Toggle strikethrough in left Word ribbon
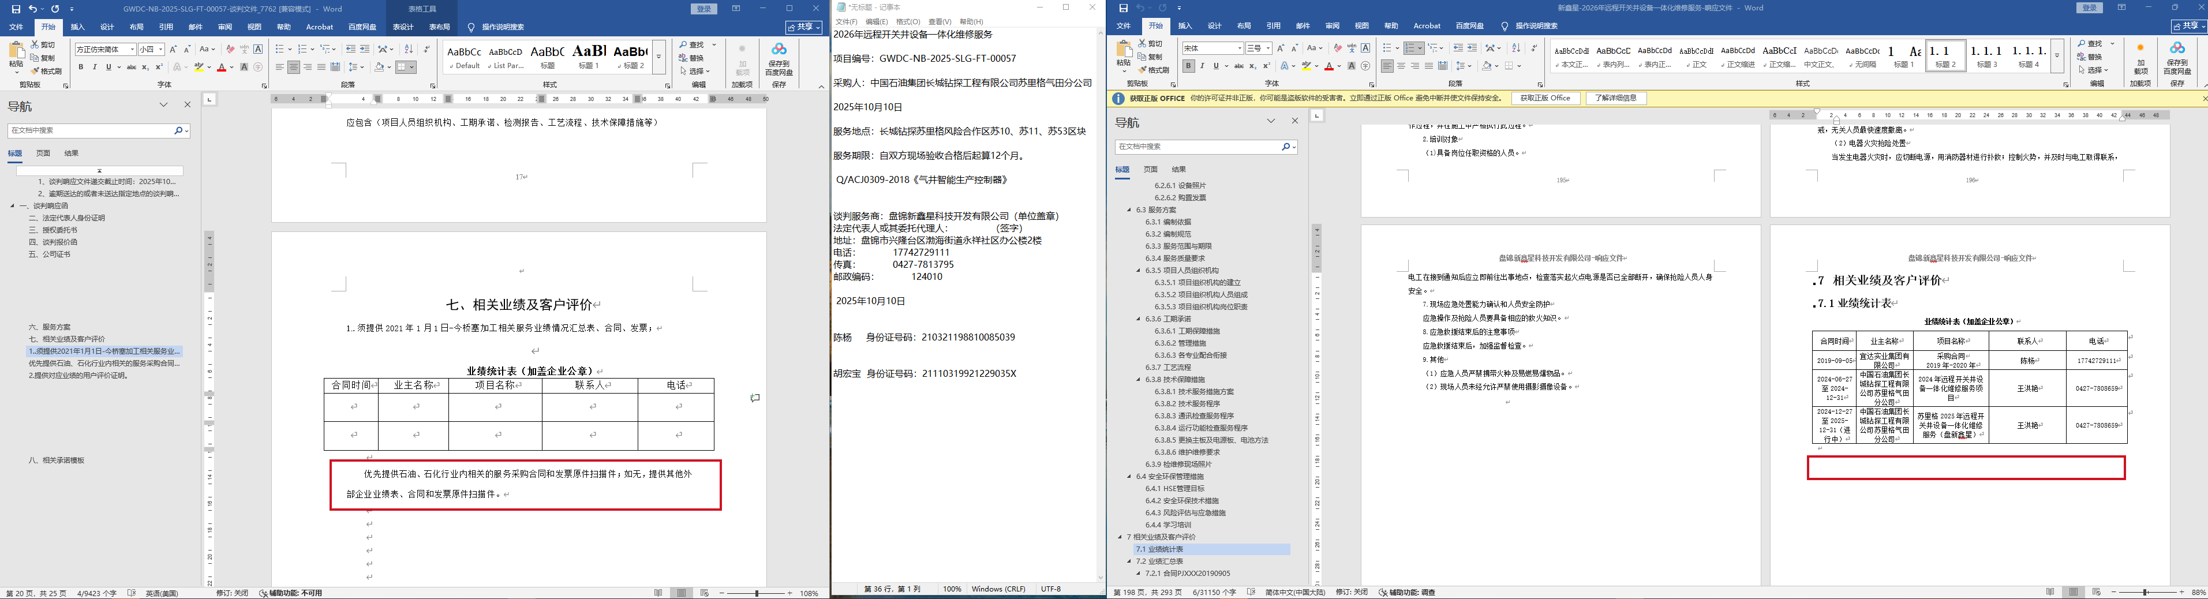 pyautogui.click(x=131, y=67)
